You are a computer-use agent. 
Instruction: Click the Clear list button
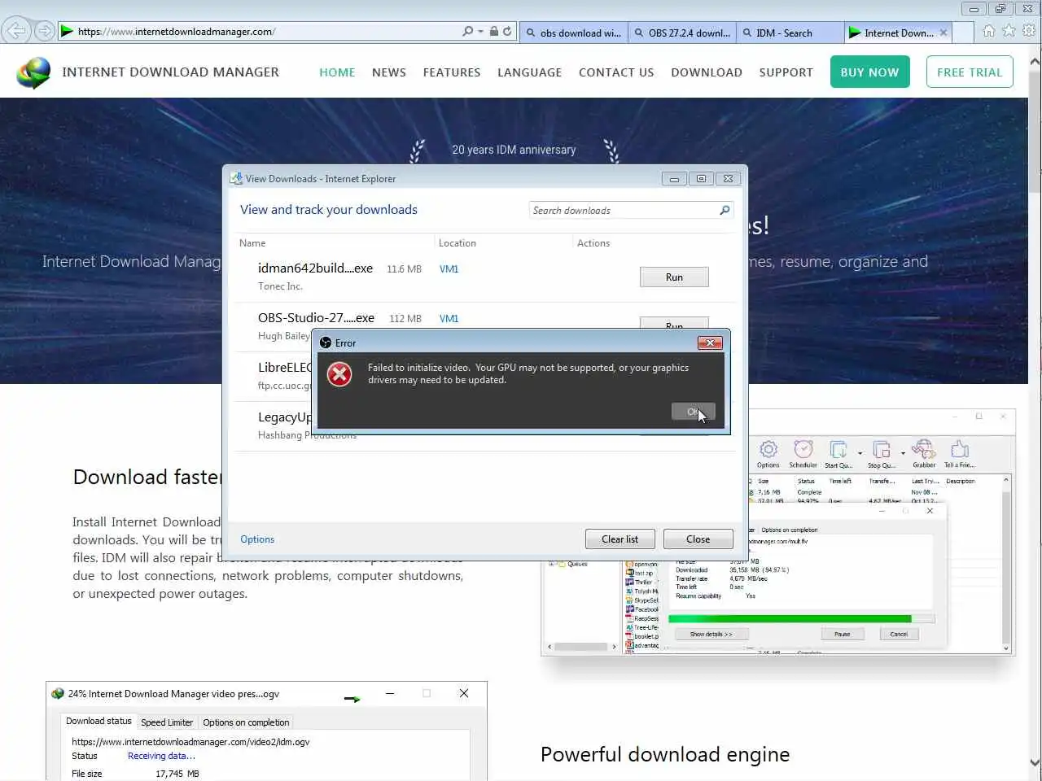click(620, 539)
